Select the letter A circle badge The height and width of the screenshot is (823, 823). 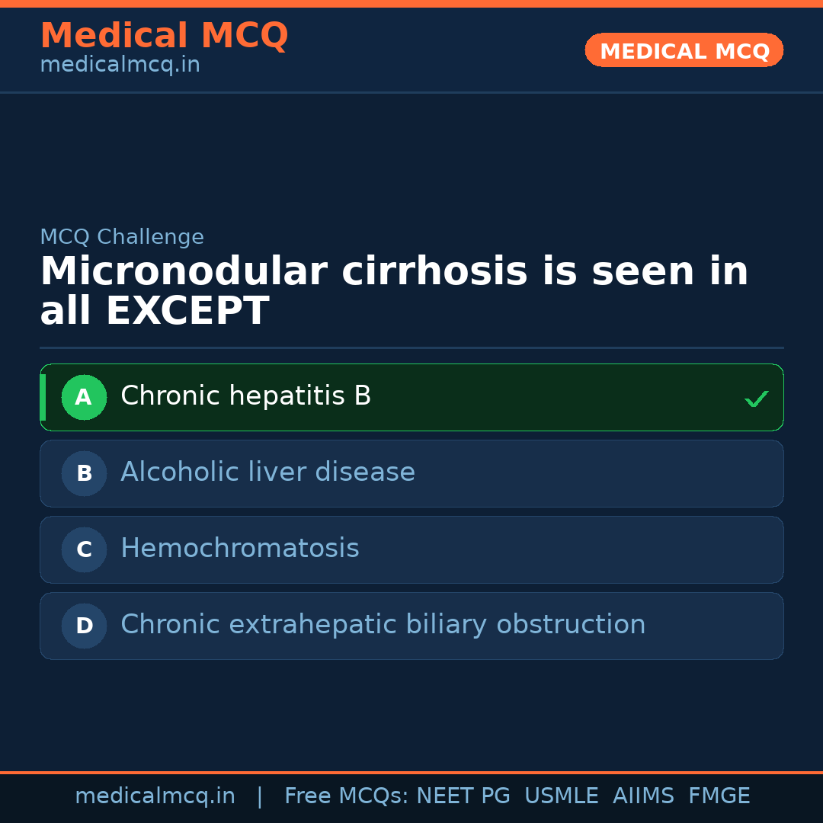pos(84,397)
